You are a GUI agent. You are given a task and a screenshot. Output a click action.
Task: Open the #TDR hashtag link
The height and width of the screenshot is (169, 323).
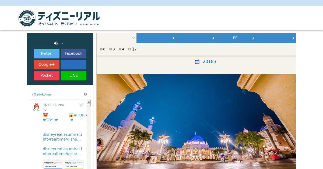(x=79, y=115)
